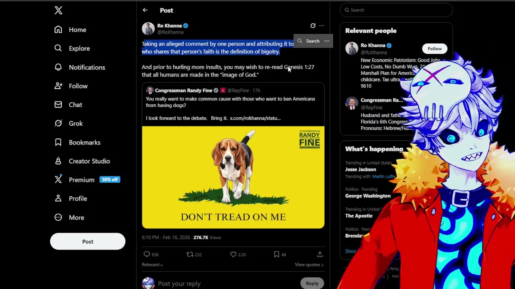The width and height of the screenshot is (515, 289).
Task: Click the Grok icon on Ro Khanna's post
Action: tap(313, 26)
